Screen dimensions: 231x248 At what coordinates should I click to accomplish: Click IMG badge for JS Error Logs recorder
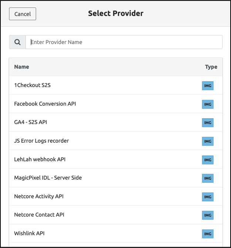click(208, 141)
